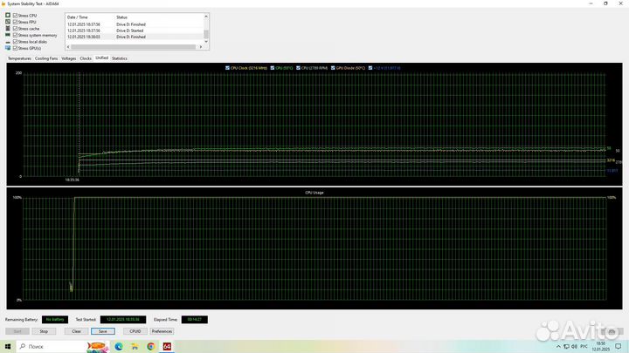Toggle the CPU Clock graph legend checkbox
Image resolution: width=629 pixels, height=353 pixels.
[228, 67]
